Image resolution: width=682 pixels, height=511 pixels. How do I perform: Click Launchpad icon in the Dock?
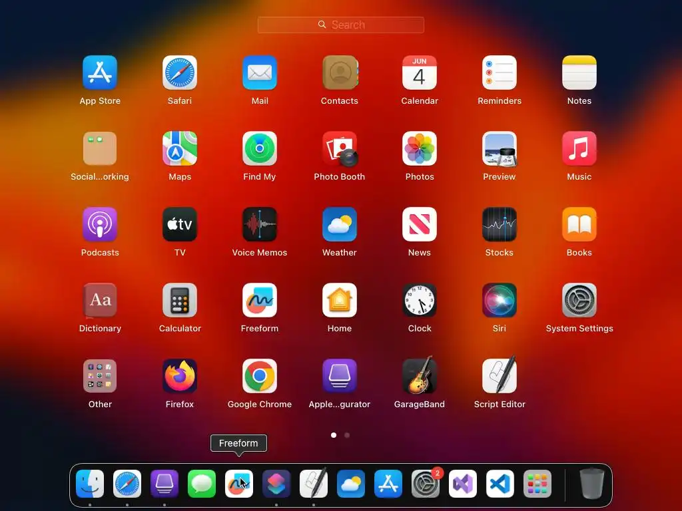pyautogui.click(x=537, y=484)
